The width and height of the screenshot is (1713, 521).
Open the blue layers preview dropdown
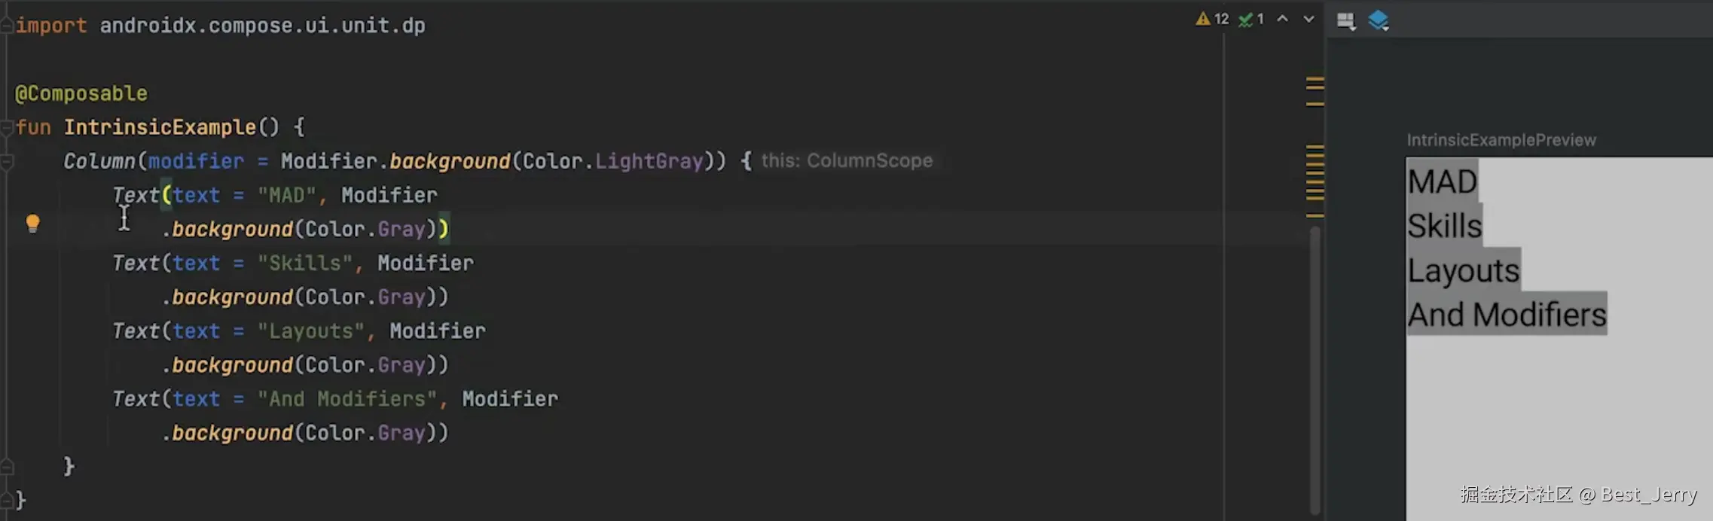pos(1379,20)
